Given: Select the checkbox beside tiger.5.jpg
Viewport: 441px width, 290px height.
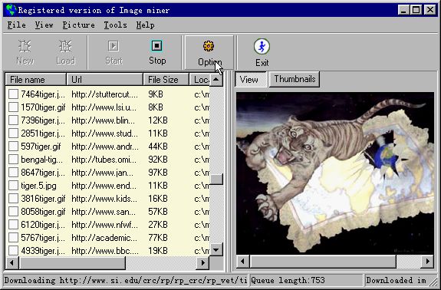Looking at the screenshot, I should click(13, 186).
